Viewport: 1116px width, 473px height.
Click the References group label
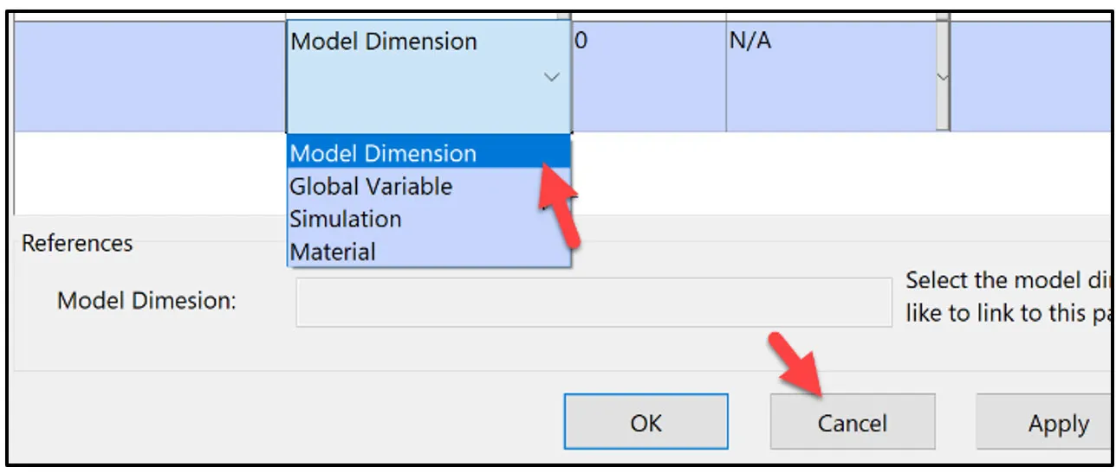pyautogui.click(x=77, y=243)
